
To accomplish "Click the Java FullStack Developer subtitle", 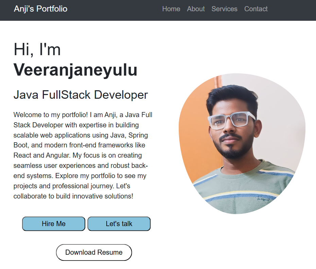I will click(81, 95).
